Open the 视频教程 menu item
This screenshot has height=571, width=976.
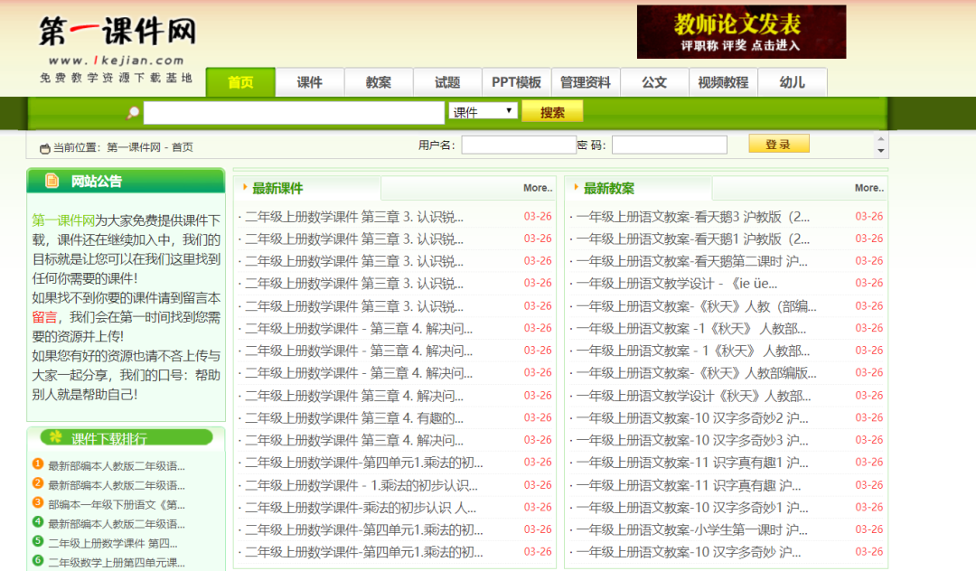[724, 81]
